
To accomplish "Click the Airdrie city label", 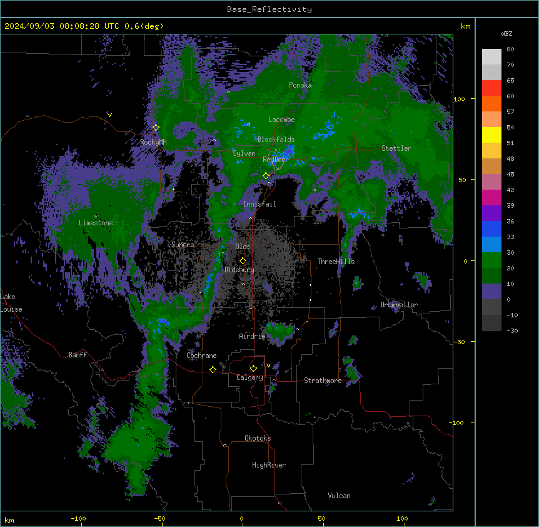I will tap(253, 336).
